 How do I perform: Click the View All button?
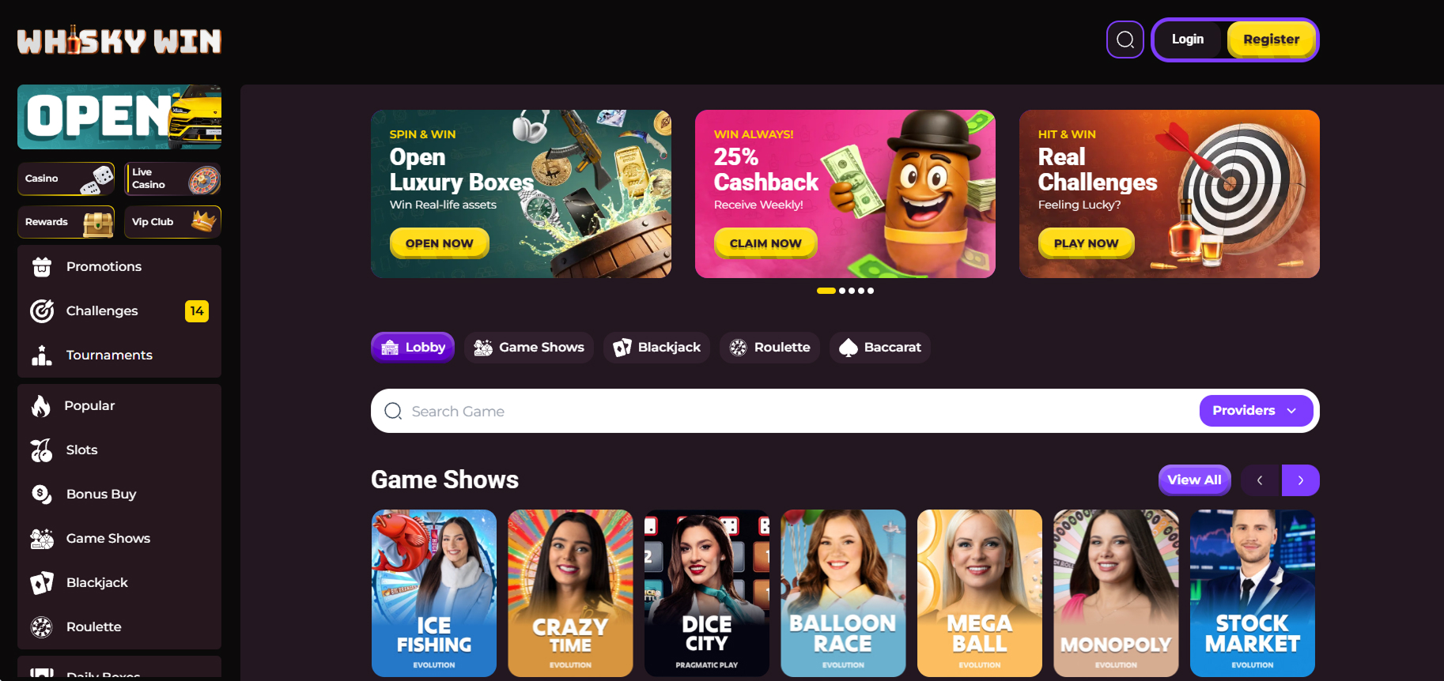tap(1194, 480)
